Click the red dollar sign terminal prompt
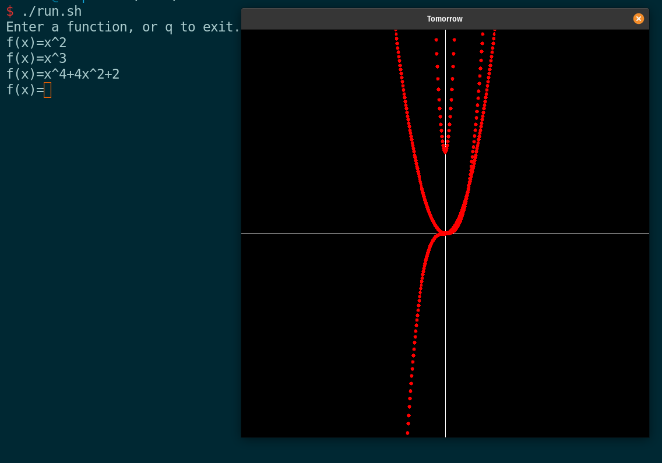The height and width of the screenshot is (463, 662). (10, 11)
